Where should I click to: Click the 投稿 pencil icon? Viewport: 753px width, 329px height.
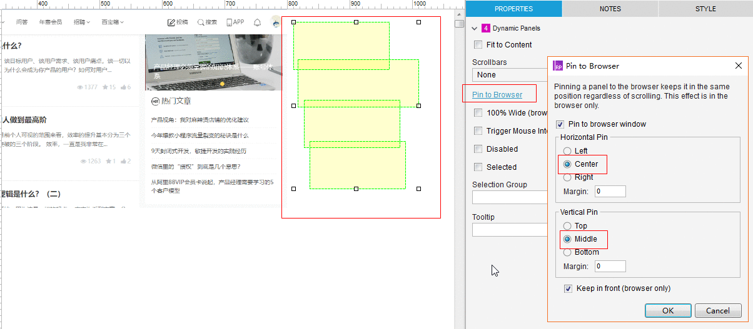tap(171, 22)
